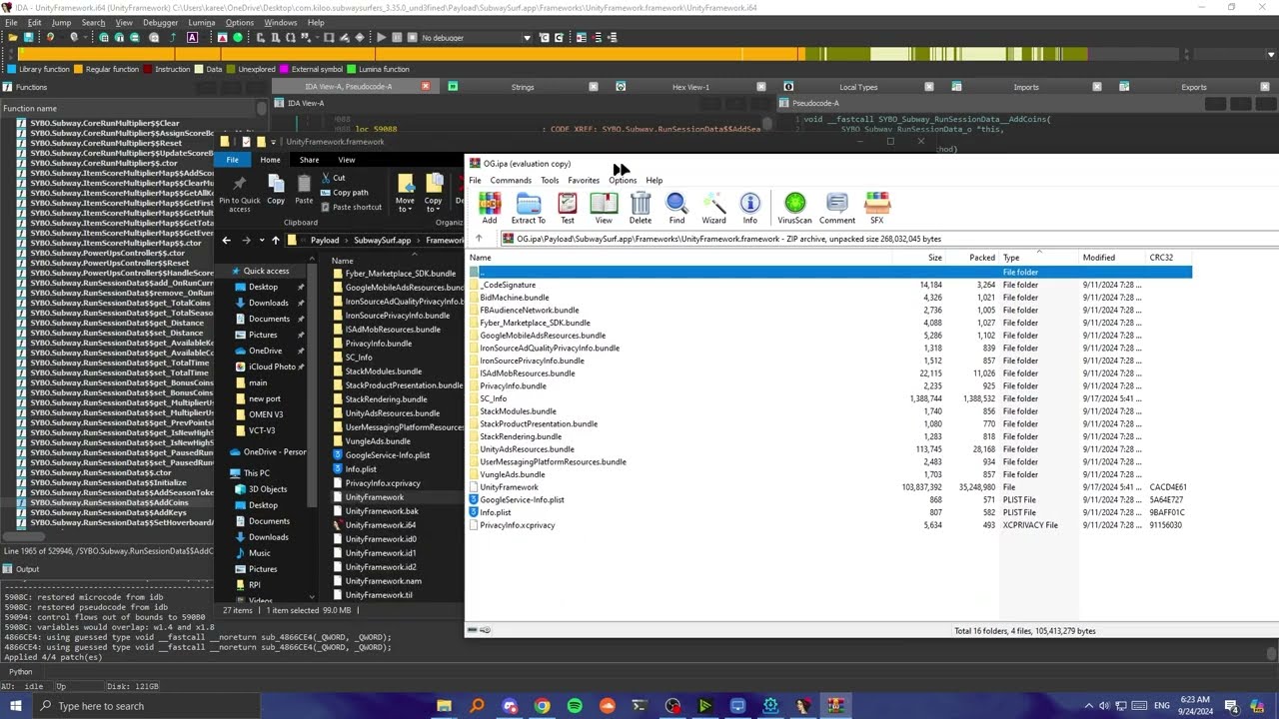Screen dimensions: 1279x719
Task: Click IDA save database toolbar icon
Action: (x=29, y=38)
